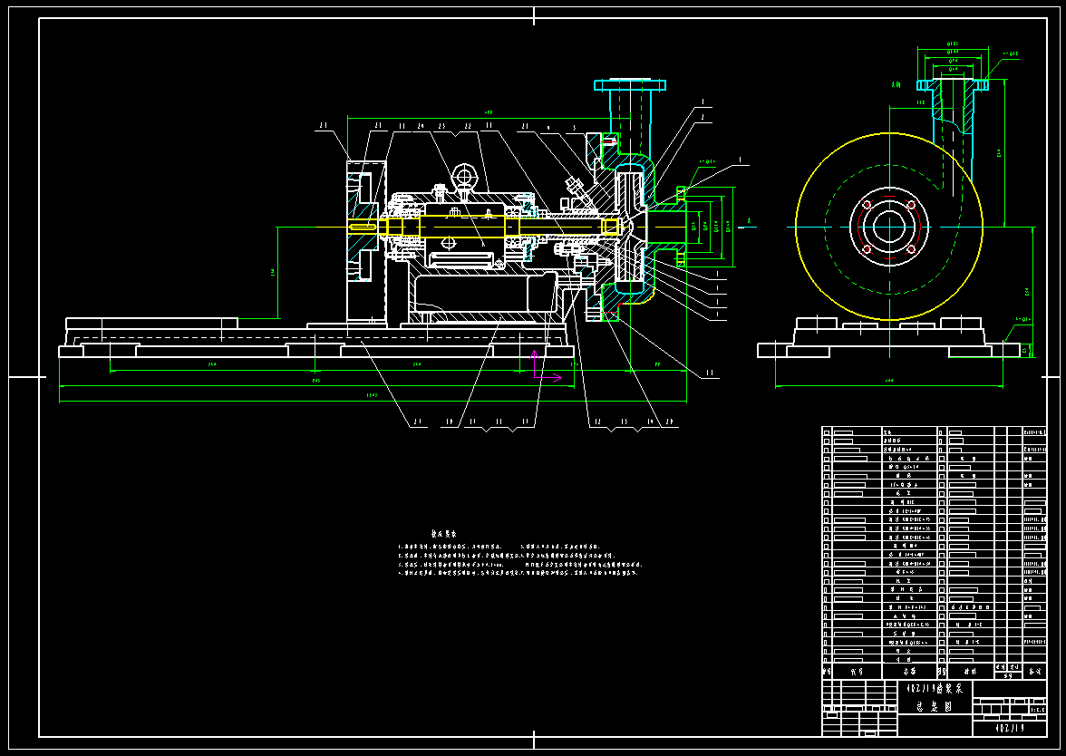Click the yellow volute circle in end view
Screen dimensions: 1066x756
point(797,227)
